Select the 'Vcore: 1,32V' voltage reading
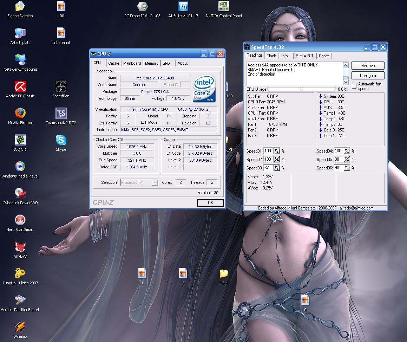 click(x=260, y=177)
